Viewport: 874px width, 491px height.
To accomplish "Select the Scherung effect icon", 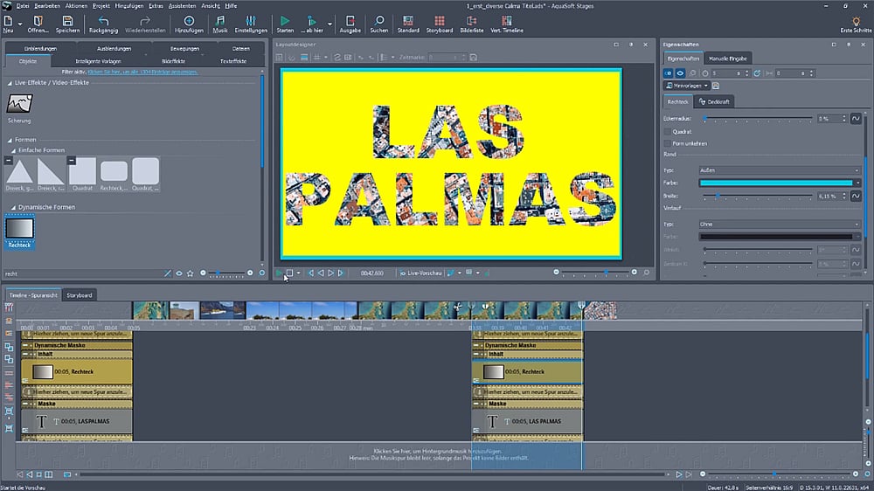I will coord(19,105).
